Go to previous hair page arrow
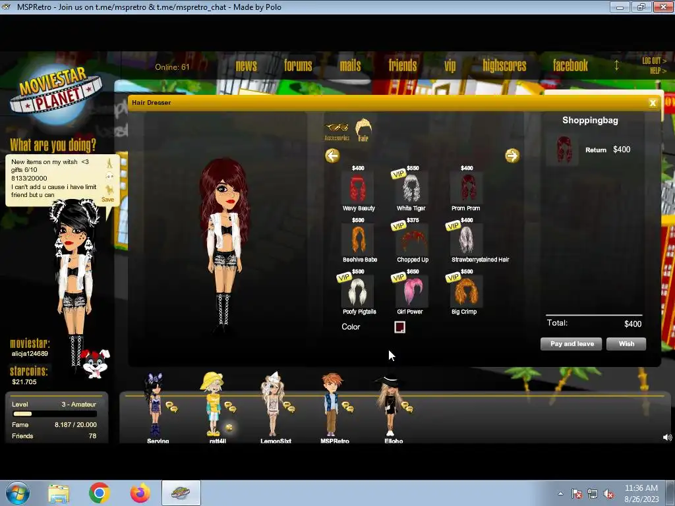 pos(332,155)
